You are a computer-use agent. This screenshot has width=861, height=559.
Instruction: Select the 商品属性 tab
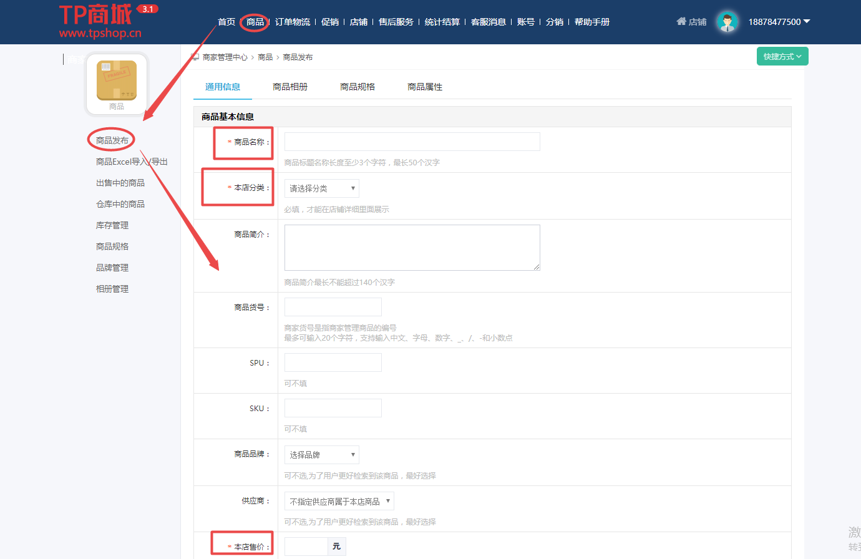pos(425,87)
